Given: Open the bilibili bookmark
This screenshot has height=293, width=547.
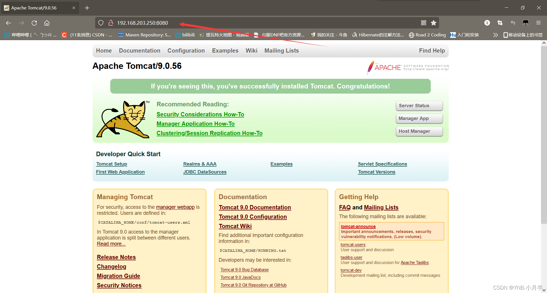Looking at the screenshot, I should [185, 35].
